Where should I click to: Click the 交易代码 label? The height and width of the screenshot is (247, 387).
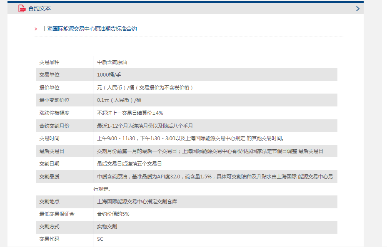49,239
